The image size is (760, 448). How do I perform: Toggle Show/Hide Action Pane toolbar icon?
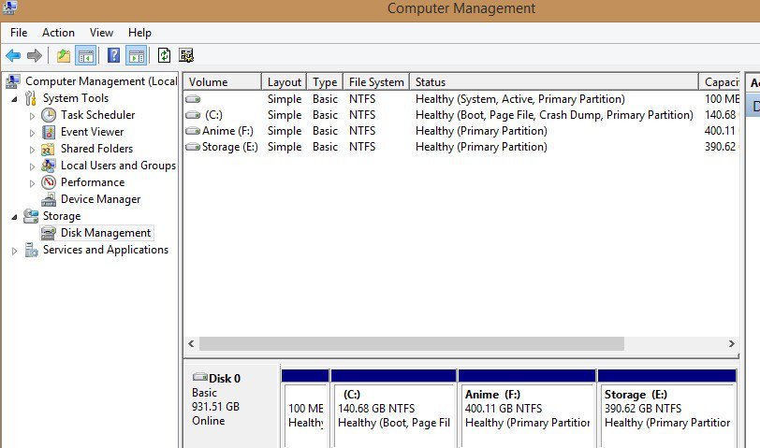[x=137, y=56]
